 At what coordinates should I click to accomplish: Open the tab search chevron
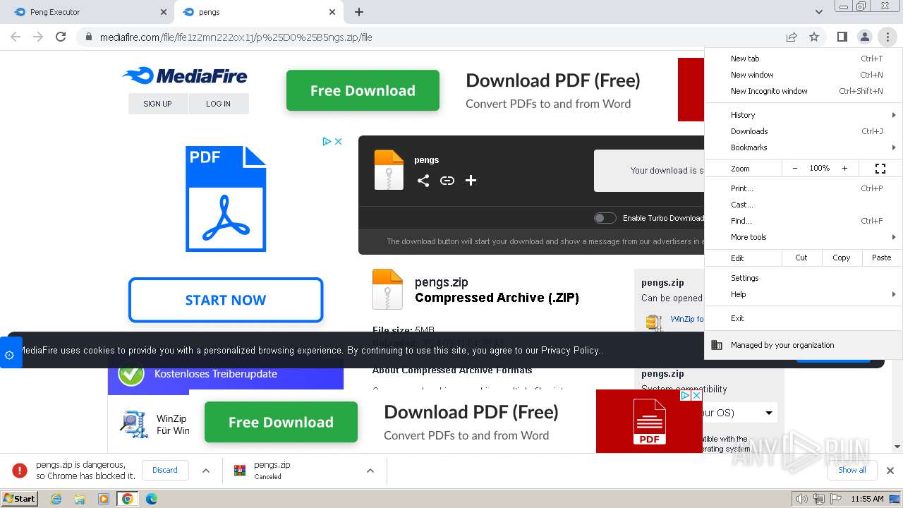pyautogui.click(x=818, y=12)
